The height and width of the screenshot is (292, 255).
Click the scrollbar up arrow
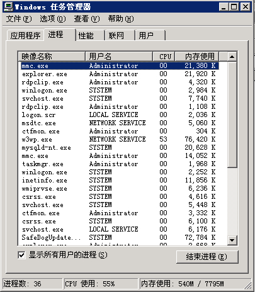click(232, 57)
